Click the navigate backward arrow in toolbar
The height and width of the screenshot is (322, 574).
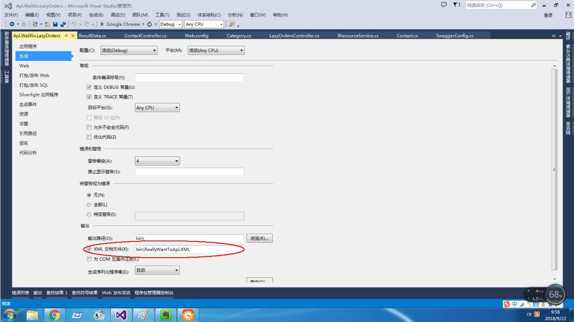pos(12,24)
